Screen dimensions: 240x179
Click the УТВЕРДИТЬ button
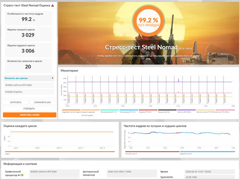pos(29,108)
